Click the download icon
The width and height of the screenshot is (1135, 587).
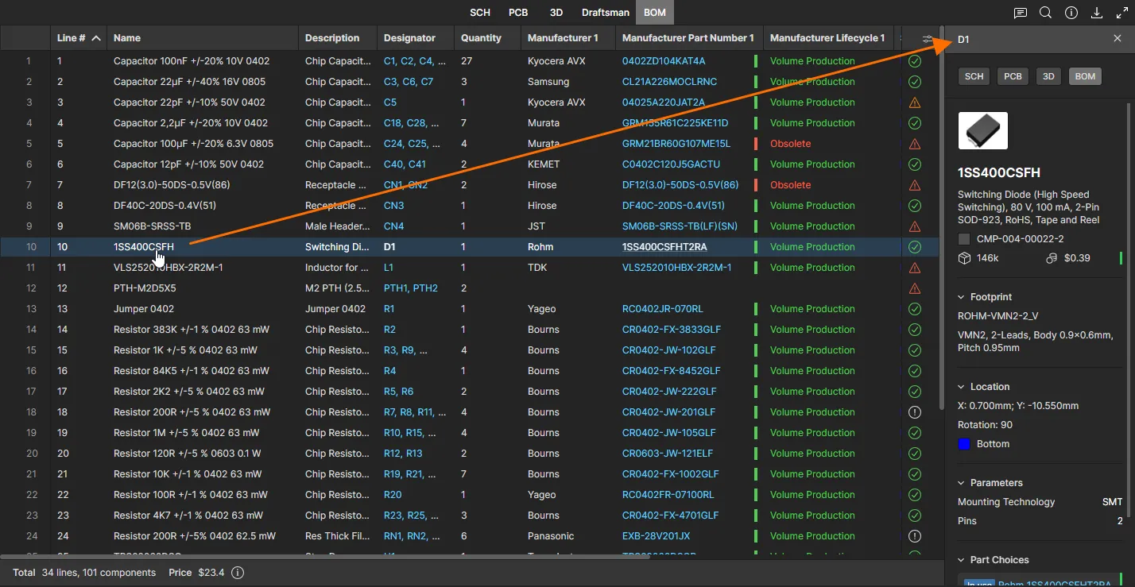pos(1097,13)
